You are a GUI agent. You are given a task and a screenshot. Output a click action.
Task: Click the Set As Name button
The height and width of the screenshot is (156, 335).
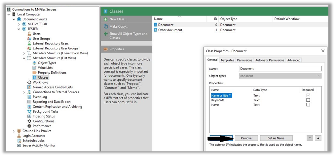click(x=276, y=138)
